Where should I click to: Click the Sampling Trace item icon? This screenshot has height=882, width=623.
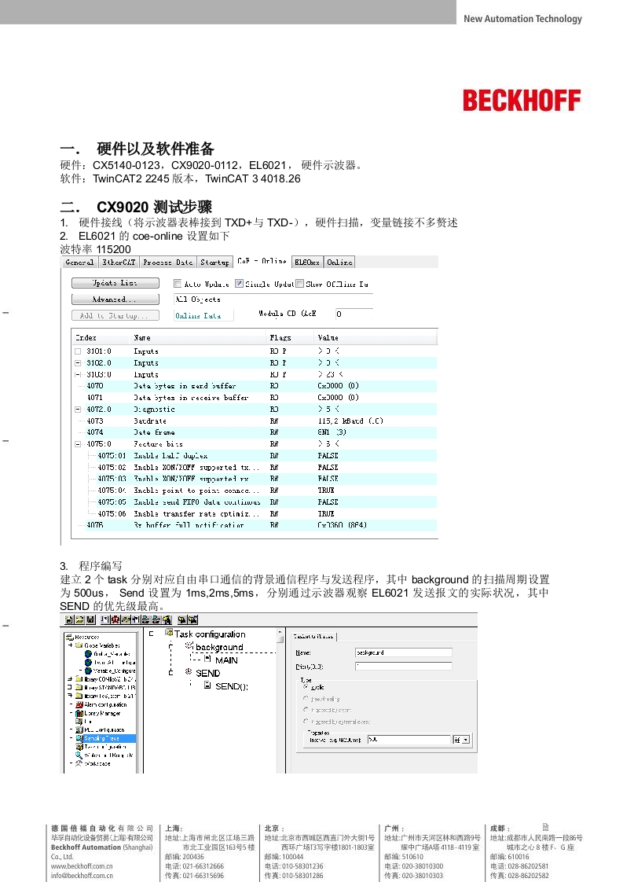tap(79, 739)
